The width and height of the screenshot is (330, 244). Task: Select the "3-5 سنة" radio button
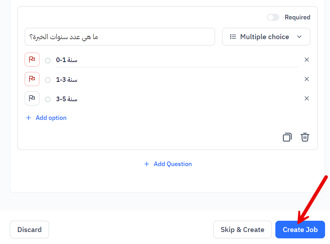coord(48,99)
